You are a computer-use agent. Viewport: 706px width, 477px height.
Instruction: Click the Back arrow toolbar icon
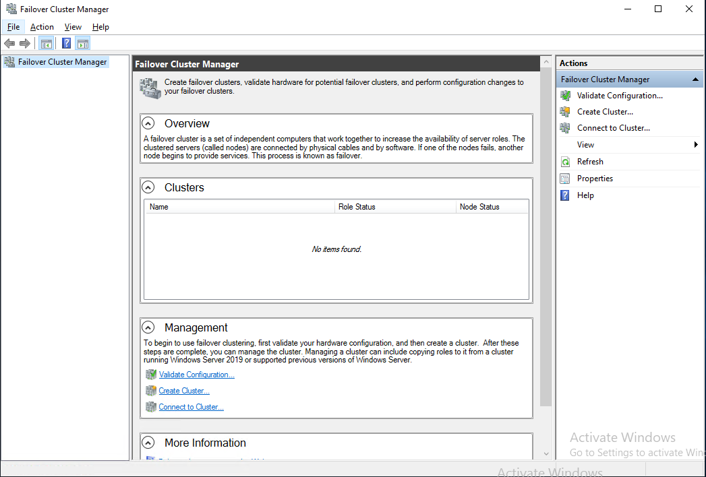(9, 44)
